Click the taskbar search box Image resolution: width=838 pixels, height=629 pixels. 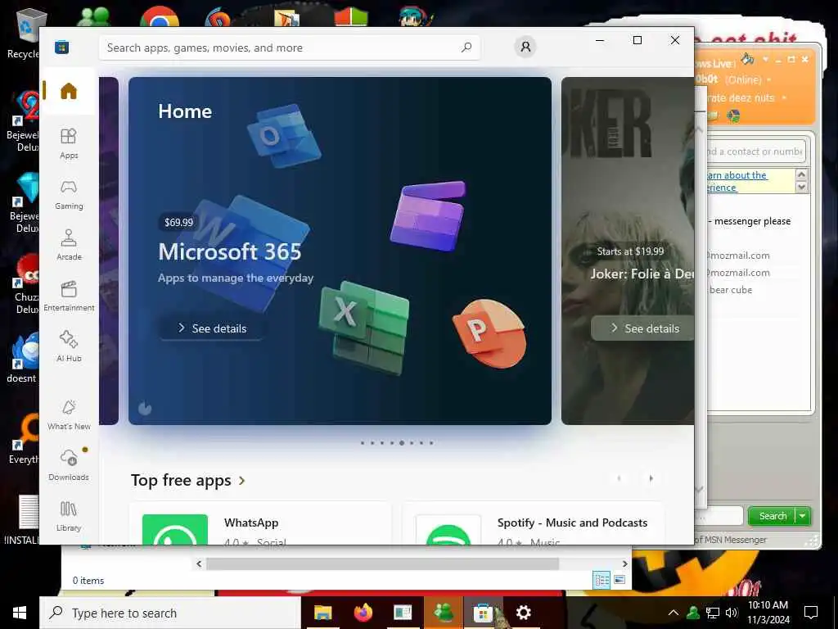click(170, 613)
